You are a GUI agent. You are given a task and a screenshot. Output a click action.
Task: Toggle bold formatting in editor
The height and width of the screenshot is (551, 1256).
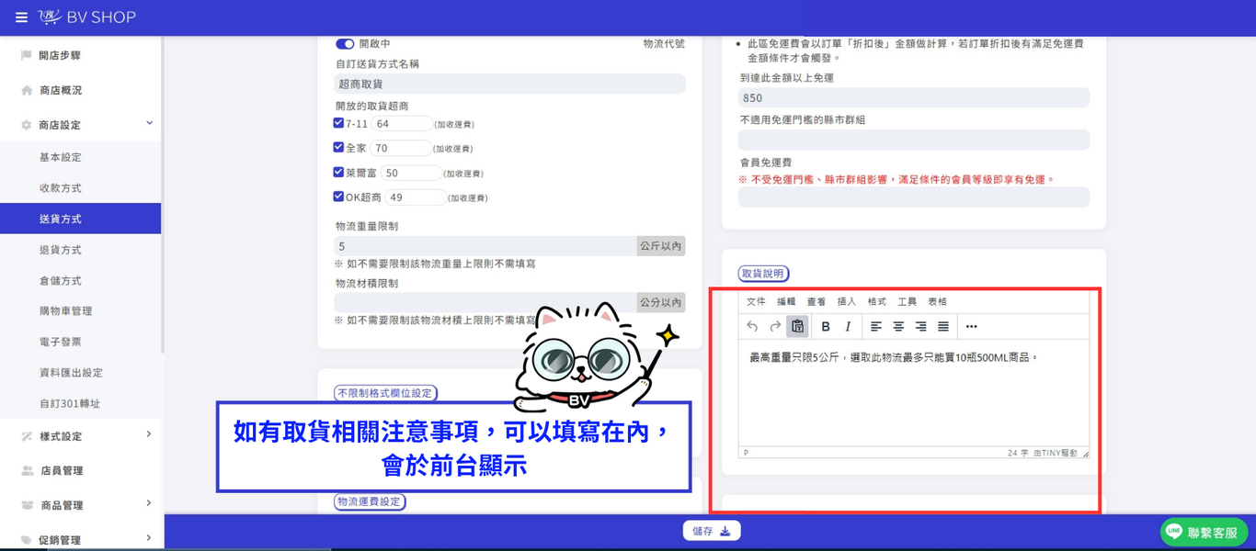click(x=826, y=326)
